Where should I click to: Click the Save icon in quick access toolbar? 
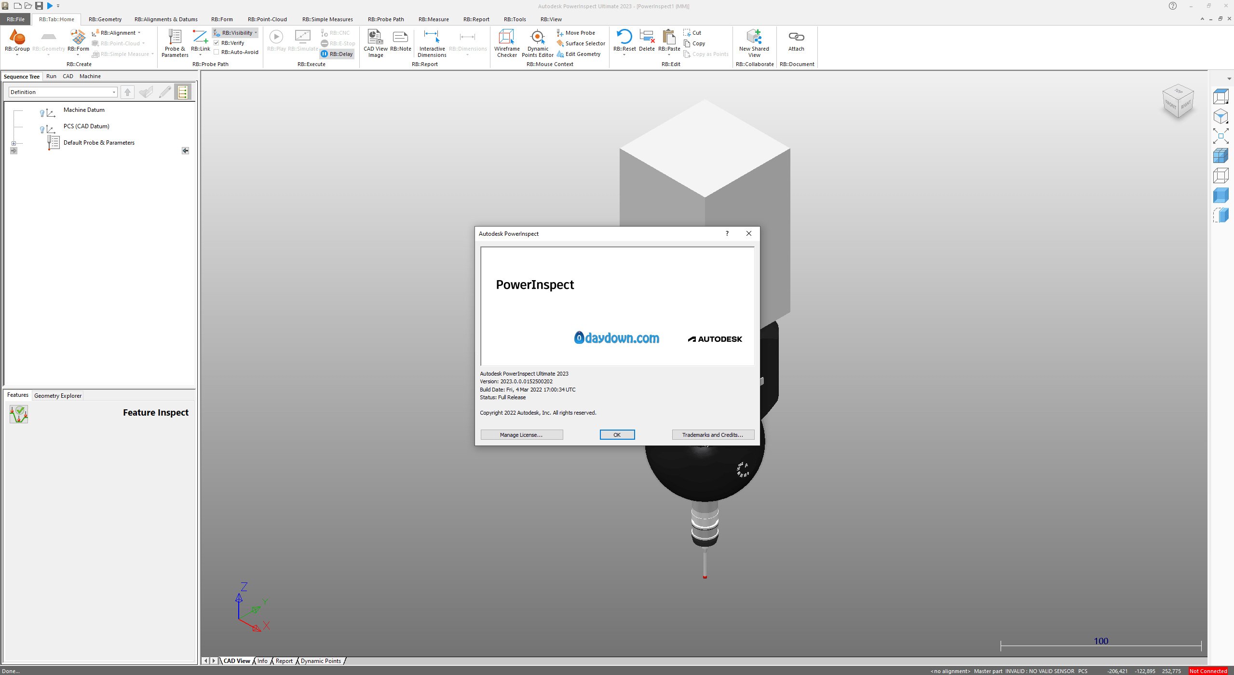[x=39, y=6]
